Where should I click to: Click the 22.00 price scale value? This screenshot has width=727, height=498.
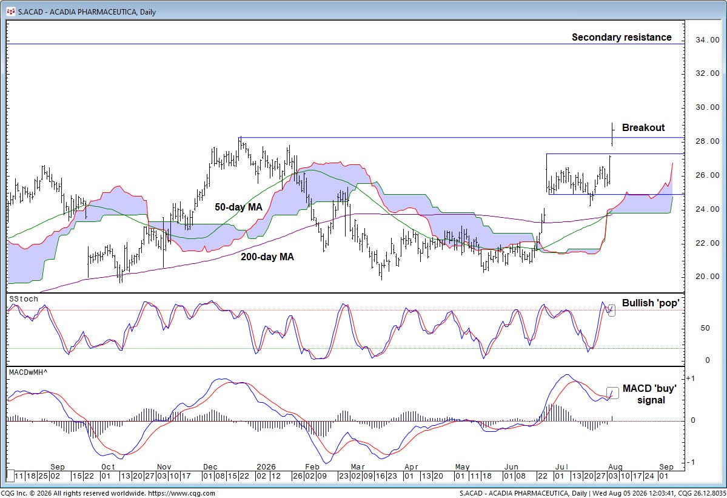point(708,243)
